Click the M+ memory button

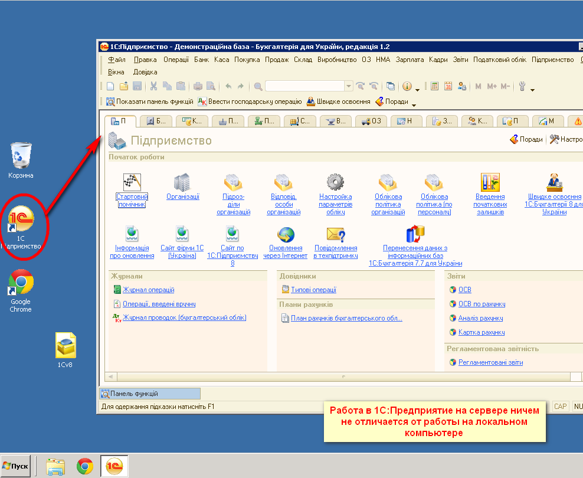pyautogui.click(x=492, y=86)
